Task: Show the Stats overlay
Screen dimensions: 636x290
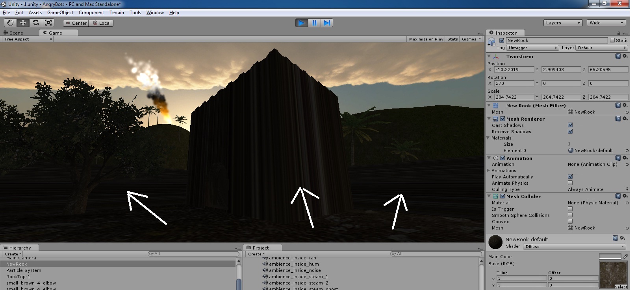Action: coord(452,39)
